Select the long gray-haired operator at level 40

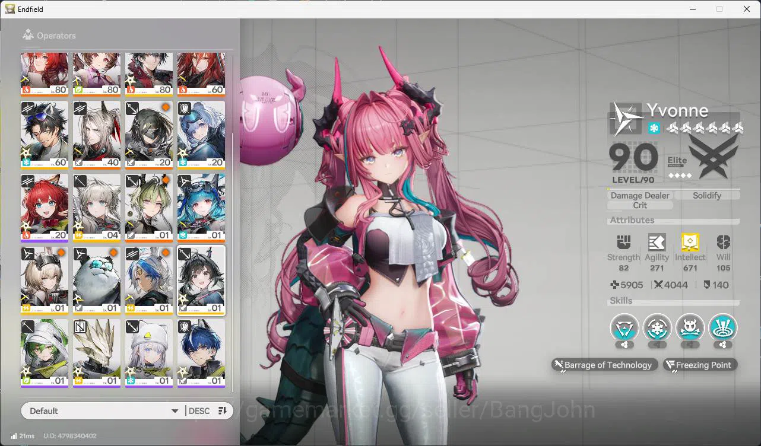[97, 135]
